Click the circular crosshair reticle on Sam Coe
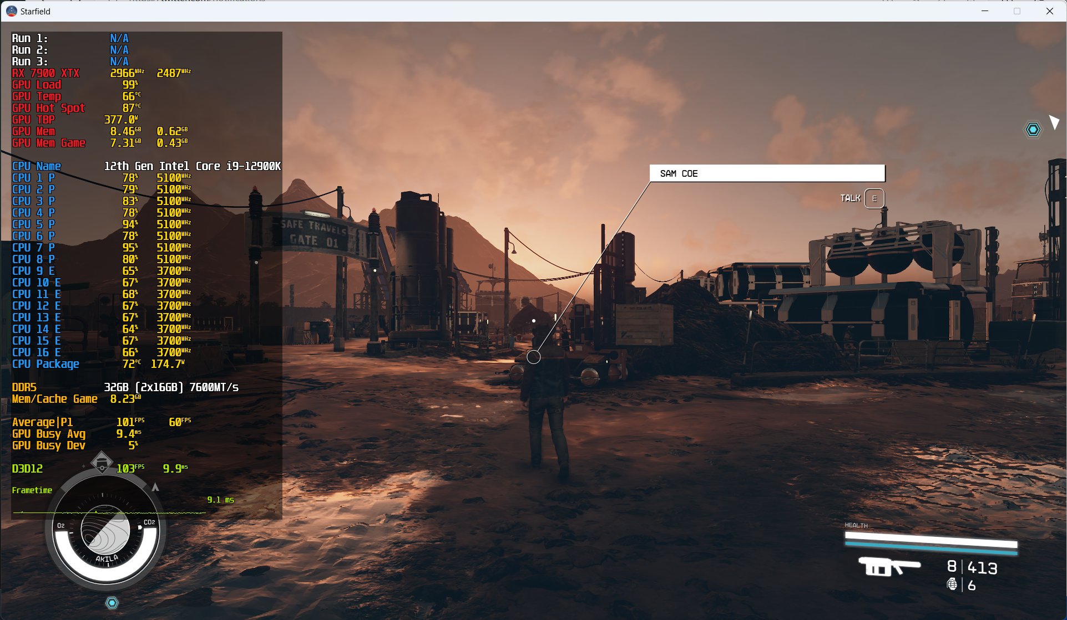1067x620 pixels. 534,357
